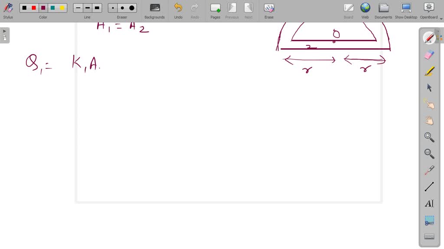Select the Highlighter tool

pos(429,71)
